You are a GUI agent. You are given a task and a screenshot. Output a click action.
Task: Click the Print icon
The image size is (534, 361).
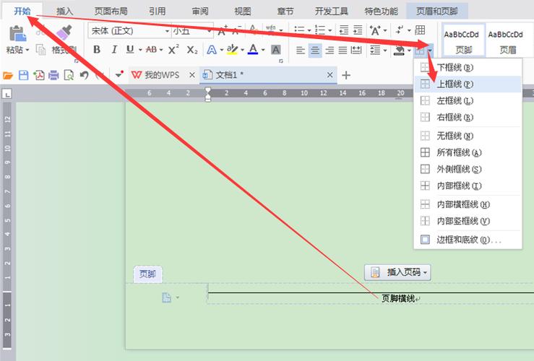coord(53,75)
